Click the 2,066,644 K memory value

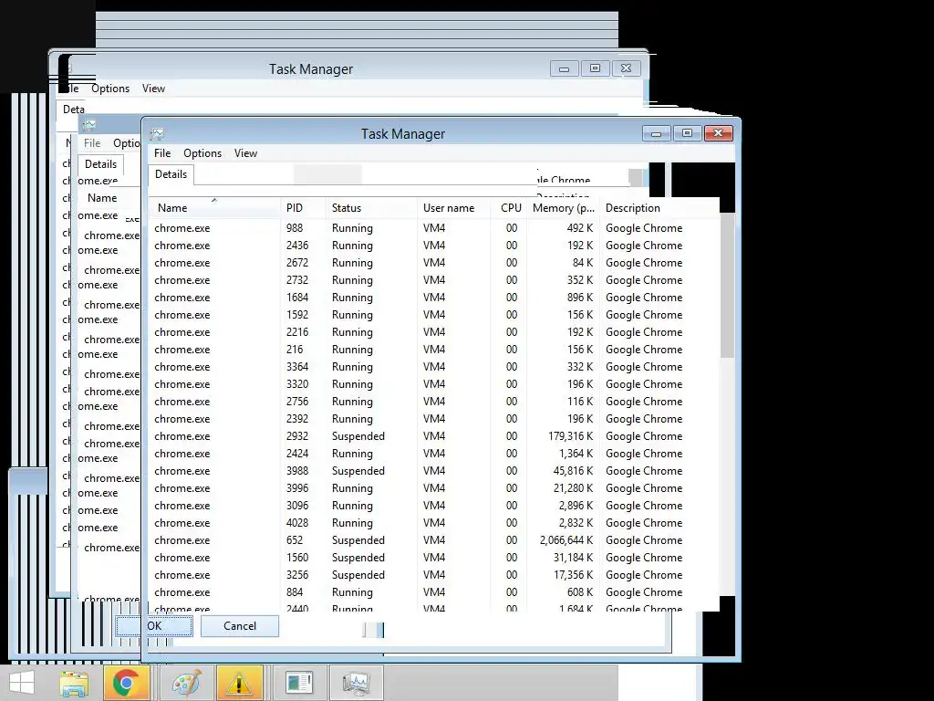click(566, 540)
